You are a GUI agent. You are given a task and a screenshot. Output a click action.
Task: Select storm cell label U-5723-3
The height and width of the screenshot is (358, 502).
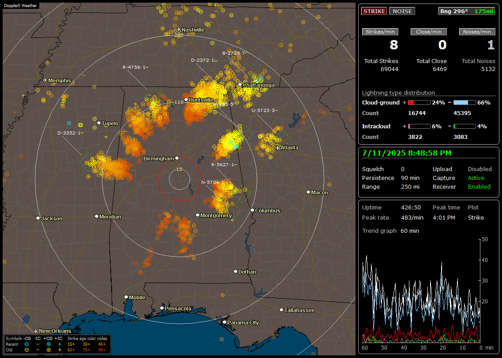pyautogui.click(x=264, y=110)
